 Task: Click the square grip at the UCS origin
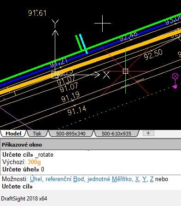point(55,75)
